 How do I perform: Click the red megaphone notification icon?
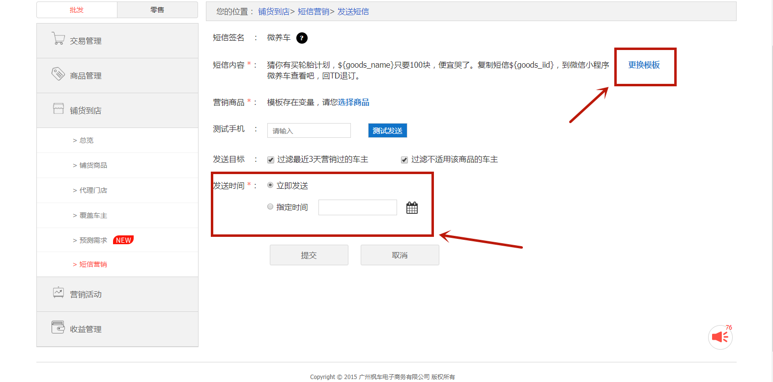[x=720, y=337]
